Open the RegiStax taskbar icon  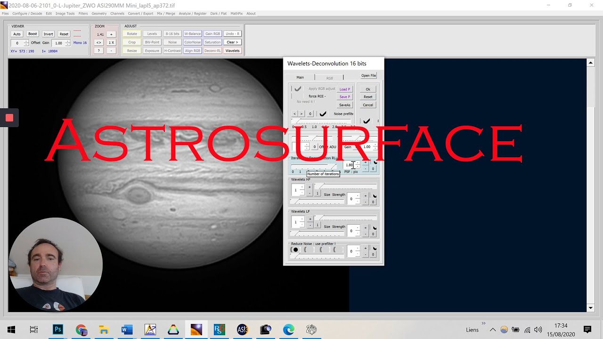click(220, 330)
